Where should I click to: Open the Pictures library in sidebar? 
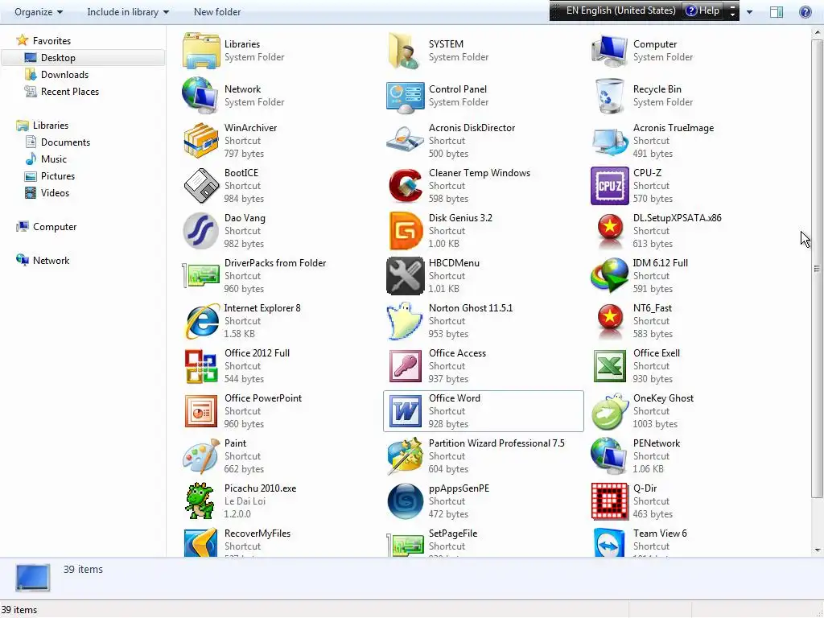tap(58, 176)
